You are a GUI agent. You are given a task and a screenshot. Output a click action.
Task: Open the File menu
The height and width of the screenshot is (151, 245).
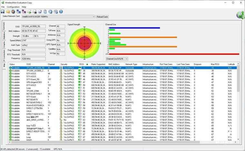click(x=3, y=7)
